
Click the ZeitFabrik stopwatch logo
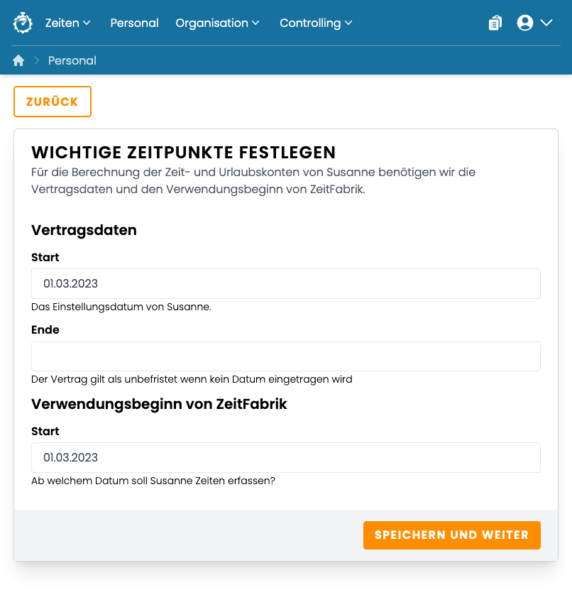point(23,23)
